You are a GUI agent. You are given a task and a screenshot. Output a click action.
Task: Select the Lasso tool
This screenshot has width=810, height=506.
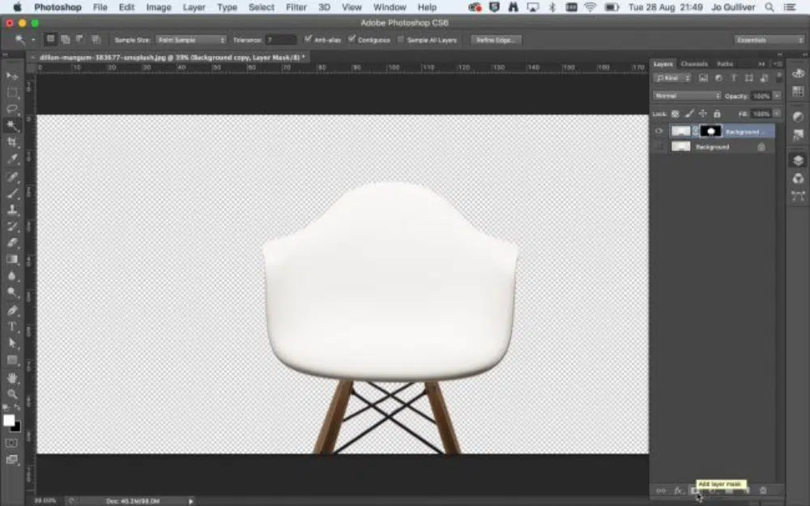click(13, 108)
